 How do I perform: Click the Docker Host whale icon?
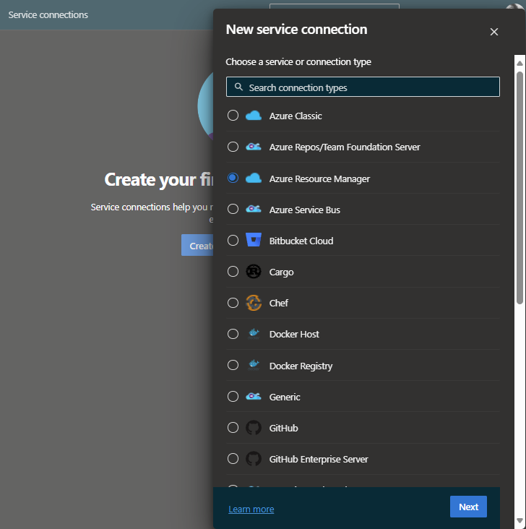[254, 334]
